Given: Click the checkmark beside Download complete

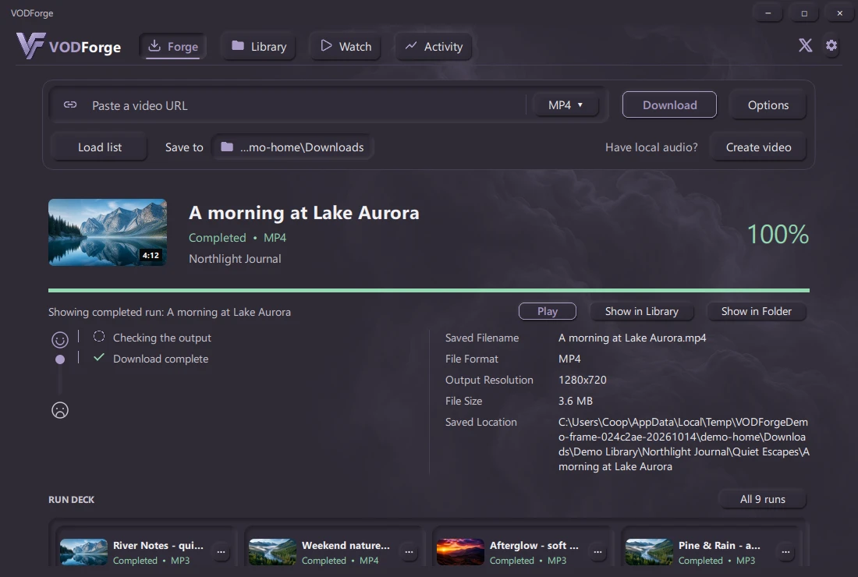Looking at the screenshot, I should pos(98,358).
